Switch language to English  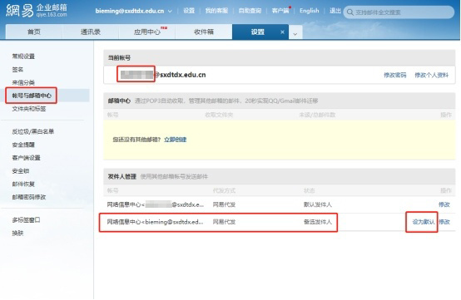tap(309, 11)
